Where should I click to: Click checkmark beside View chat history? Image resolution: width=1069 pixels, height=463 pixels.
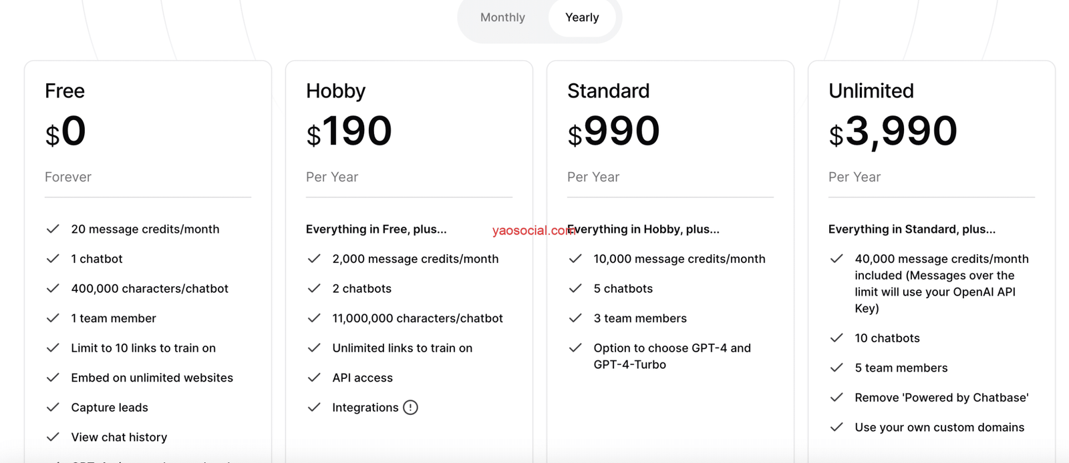(x=53, y=437)
